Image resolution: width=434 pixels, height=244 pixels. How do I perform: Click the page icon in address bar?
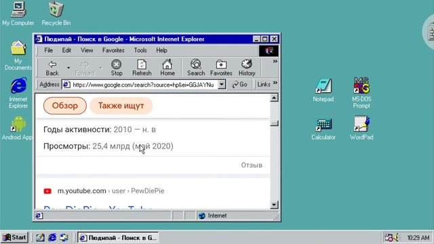pos(66,85)
